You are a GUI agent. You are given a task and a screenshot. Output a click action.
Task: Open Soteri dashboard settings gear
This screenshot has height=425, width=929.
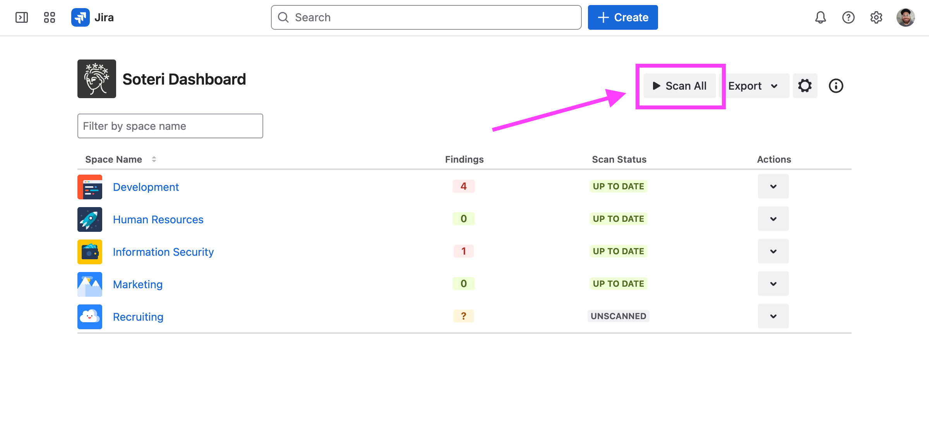[805, 86]
